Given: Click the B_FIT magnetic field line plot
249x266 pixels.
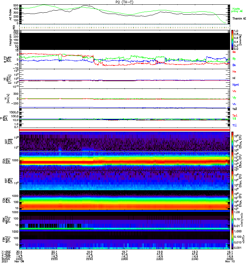Looking at the screenshot, I should click(124, 60).
